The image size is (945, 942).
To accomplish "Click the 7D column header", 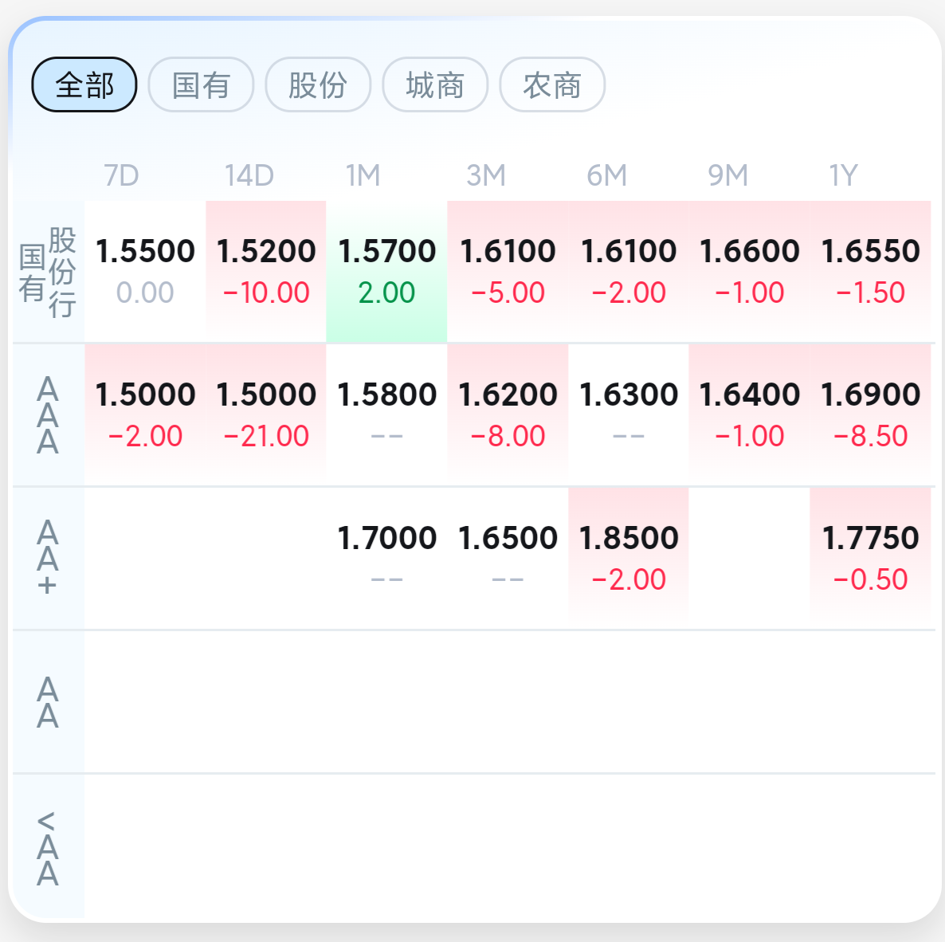I will pyautogui.click(x=121, y=175).
